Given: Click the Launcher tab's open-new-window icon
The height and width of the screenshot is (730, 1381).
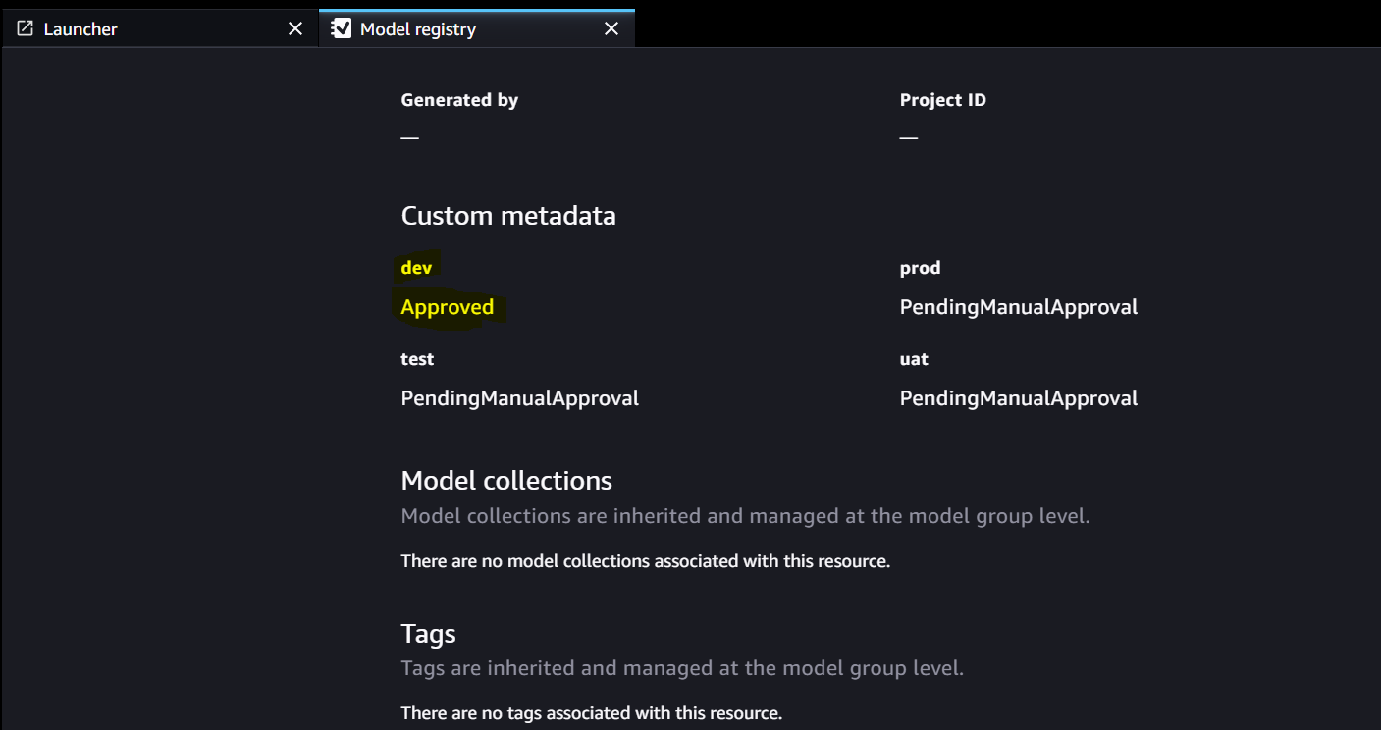Looking at the screenshot, I should pos(24,28).
